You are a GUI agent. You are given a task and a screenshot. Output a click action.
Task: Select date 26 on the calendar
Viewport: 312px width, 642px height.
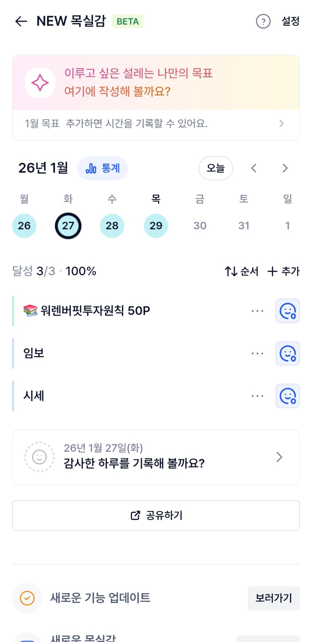24,226
